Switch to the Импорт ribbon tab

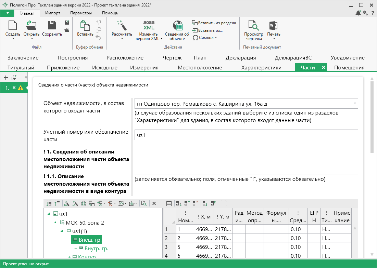tap(53, 13)
